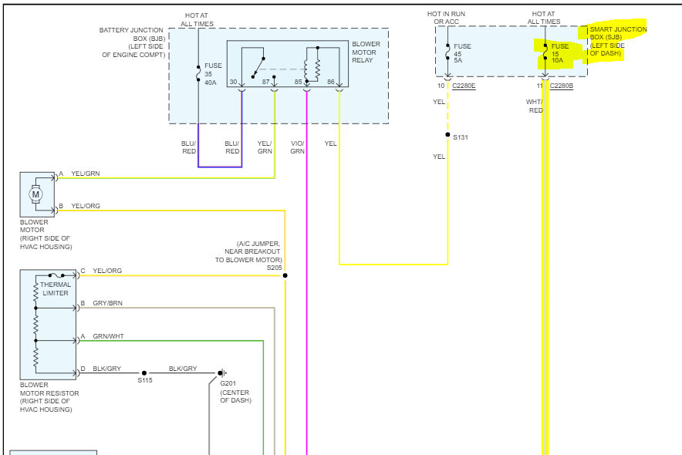
Task: Click the highlighted FUSE 15 10A label
Action: (560, 53)
